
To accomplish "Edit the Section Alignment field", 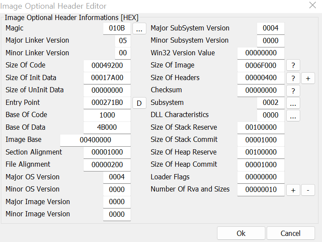I will pos(107,152).
